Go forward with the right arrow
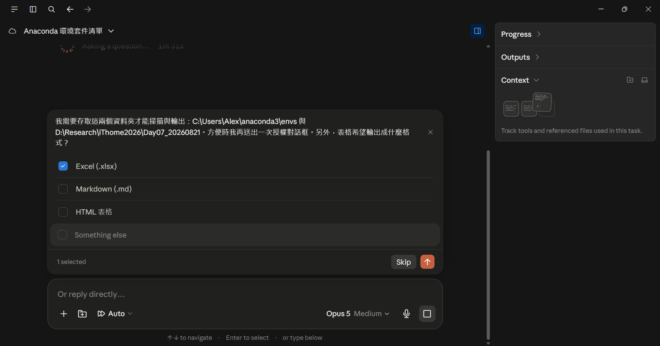This screenshot has width=660, height=346. coord(88,9)
